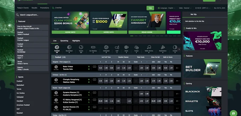The image size is (241, 116).
Task: Open Football Premier League featured link
Action: coord(32,39)
